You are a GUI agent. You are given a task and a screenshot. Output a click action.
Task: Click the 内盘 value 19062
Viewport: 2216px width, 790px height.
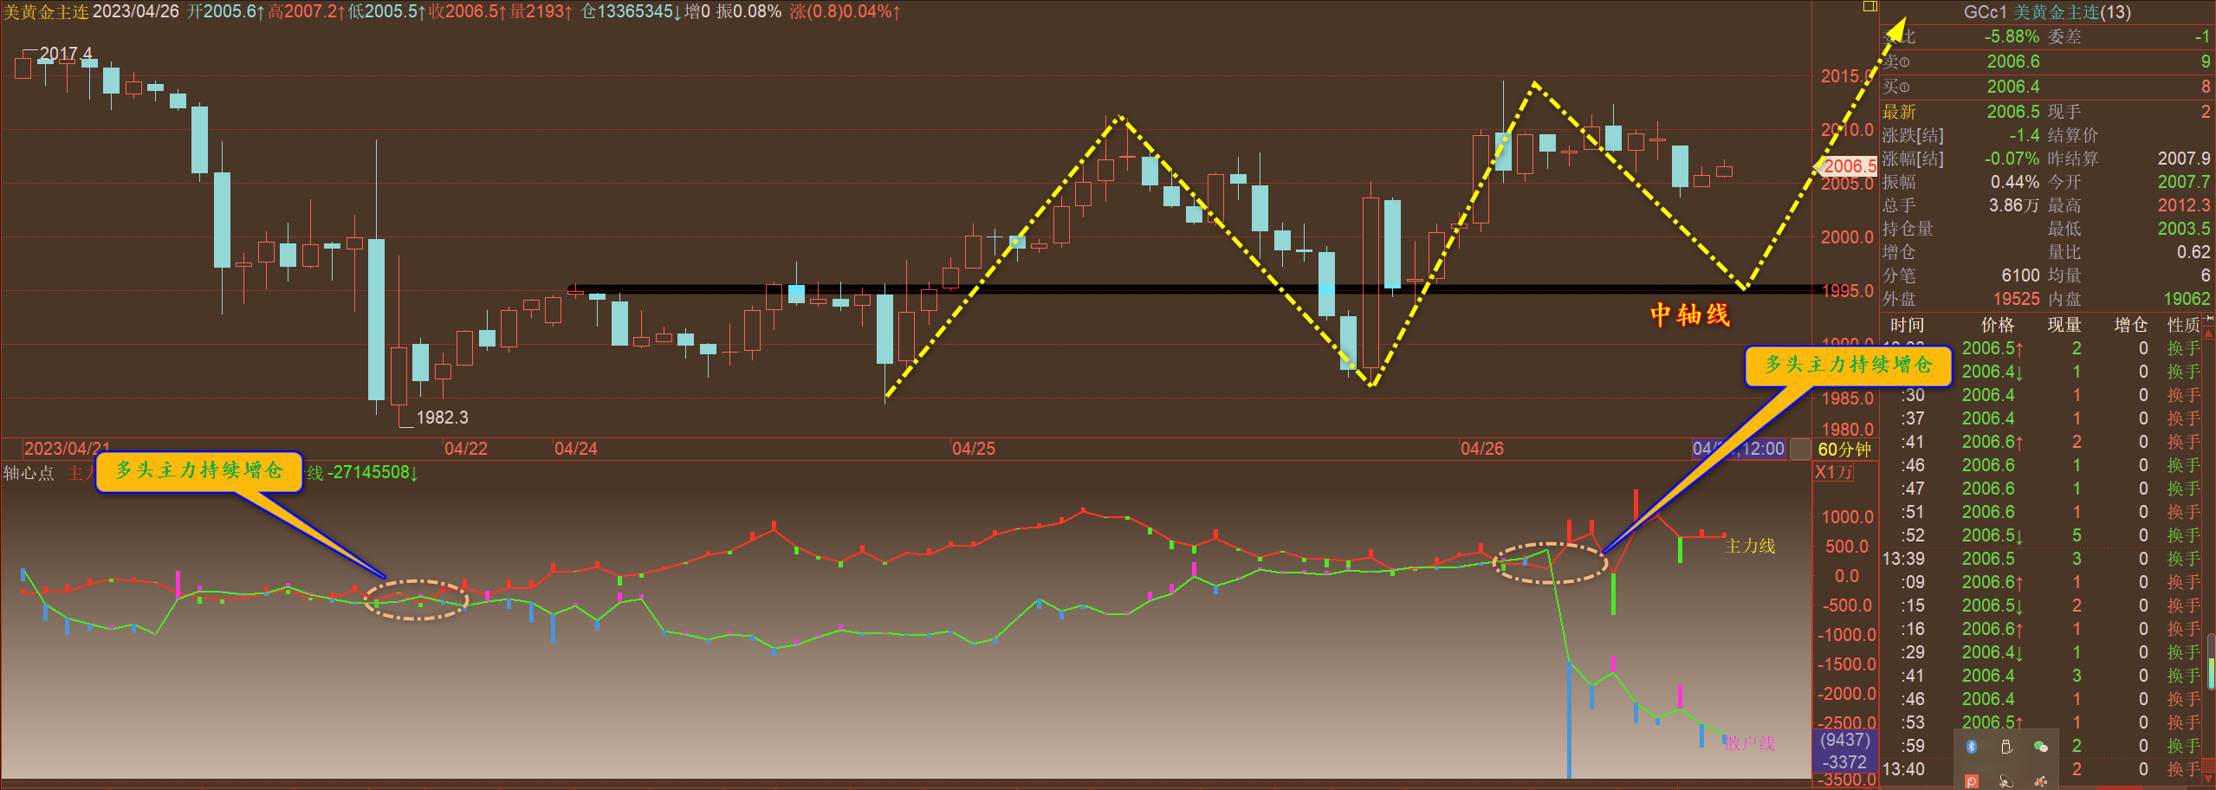tap(2187, 299)
